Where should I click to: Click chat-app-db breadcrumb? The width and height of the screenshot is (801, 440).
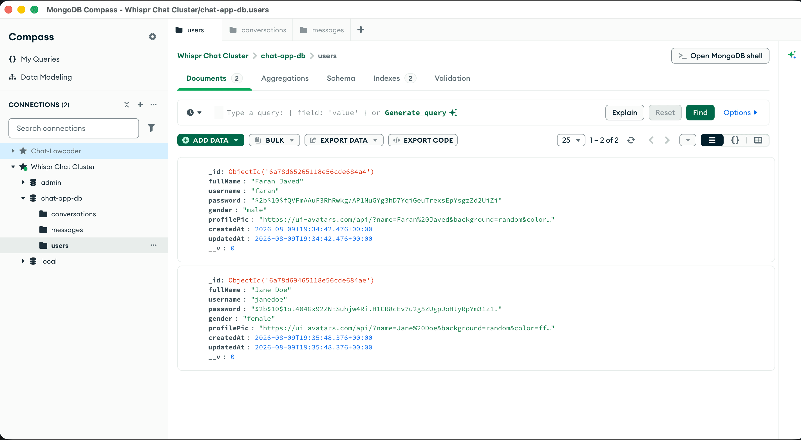coord(283,56)
